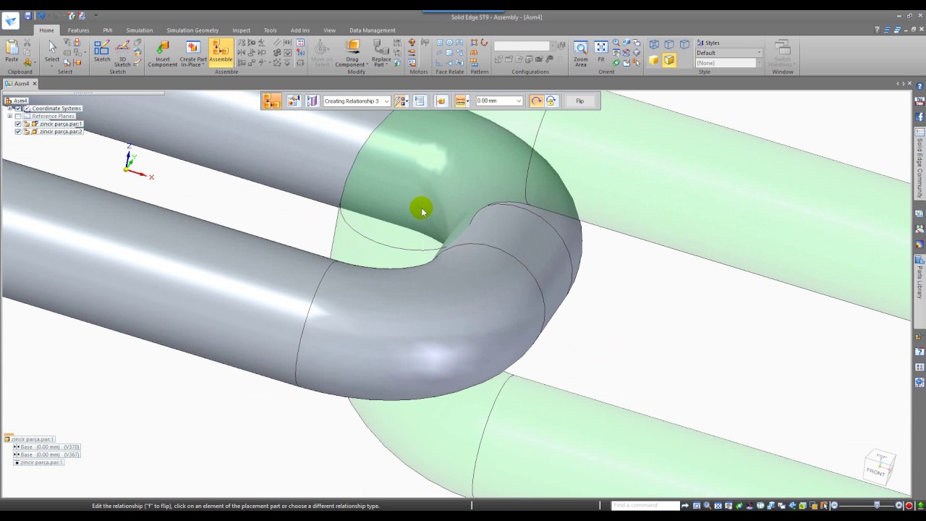Open Creating Relationship 3 dropdown
926x521 pixels.
[386, 101]
